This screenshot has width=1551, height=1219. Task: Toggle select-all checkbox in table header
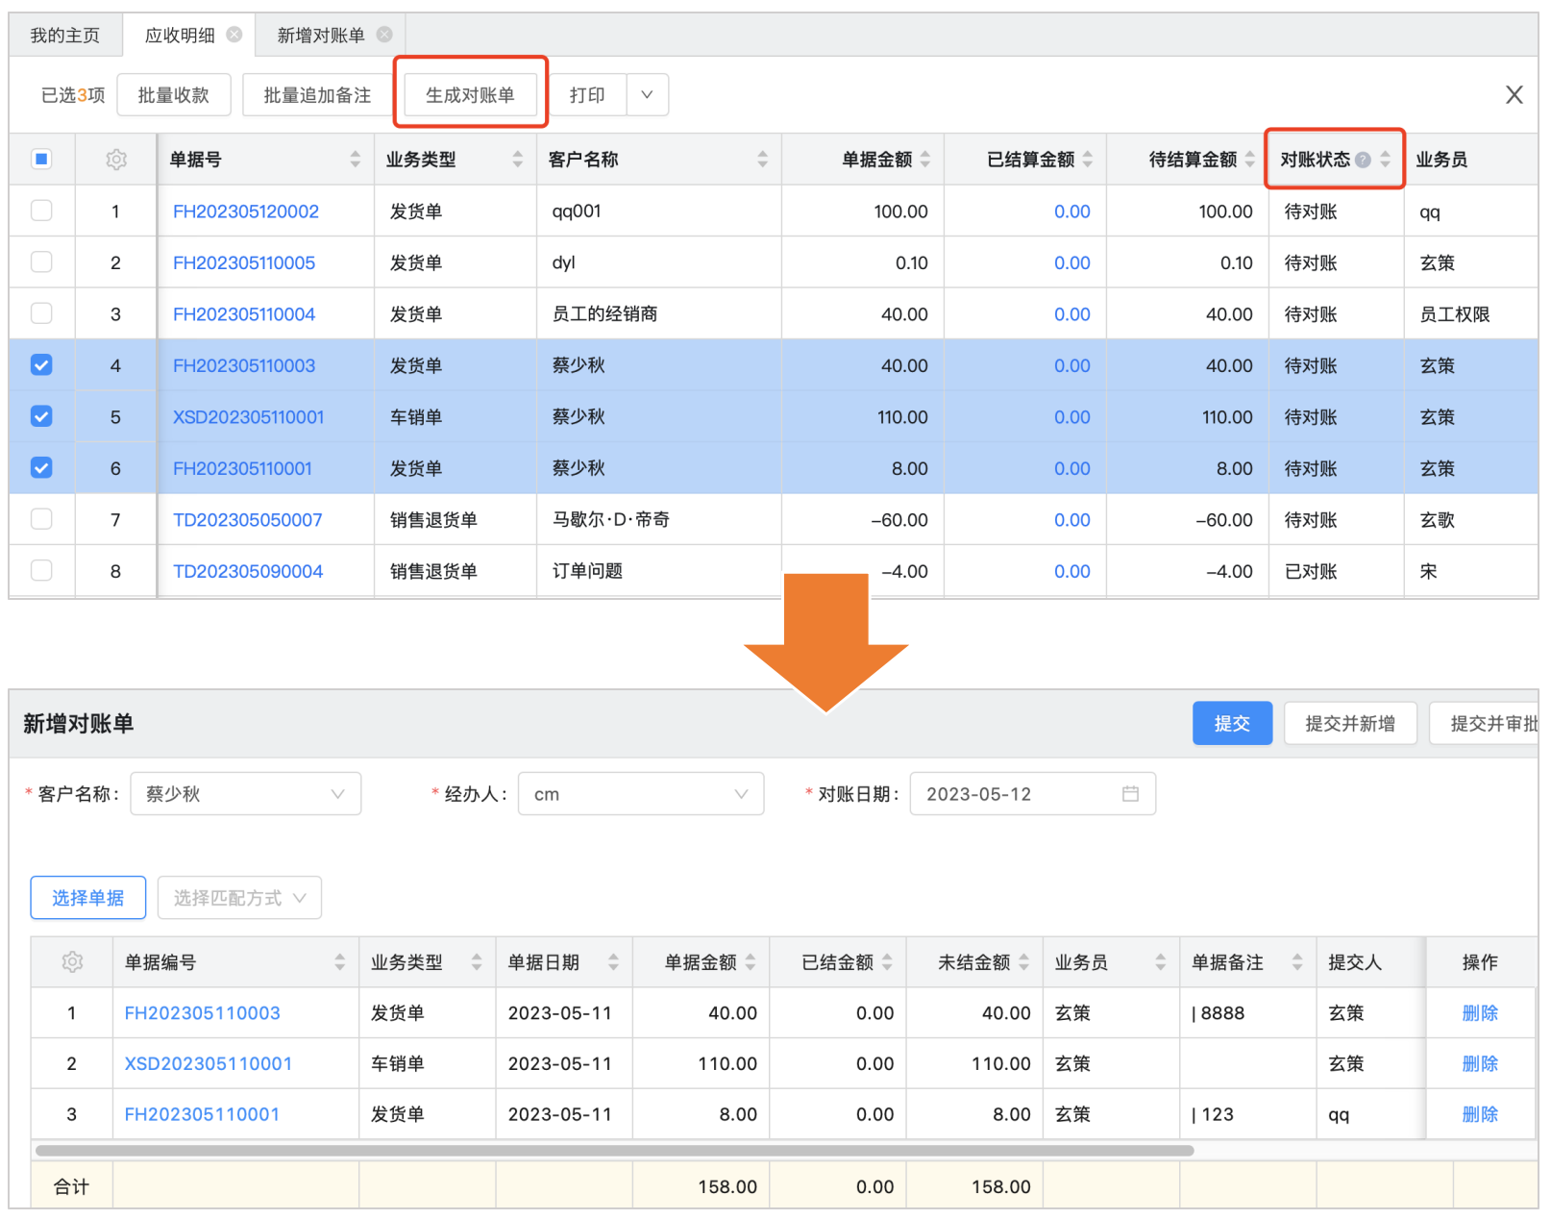click(x=41, y=160)
